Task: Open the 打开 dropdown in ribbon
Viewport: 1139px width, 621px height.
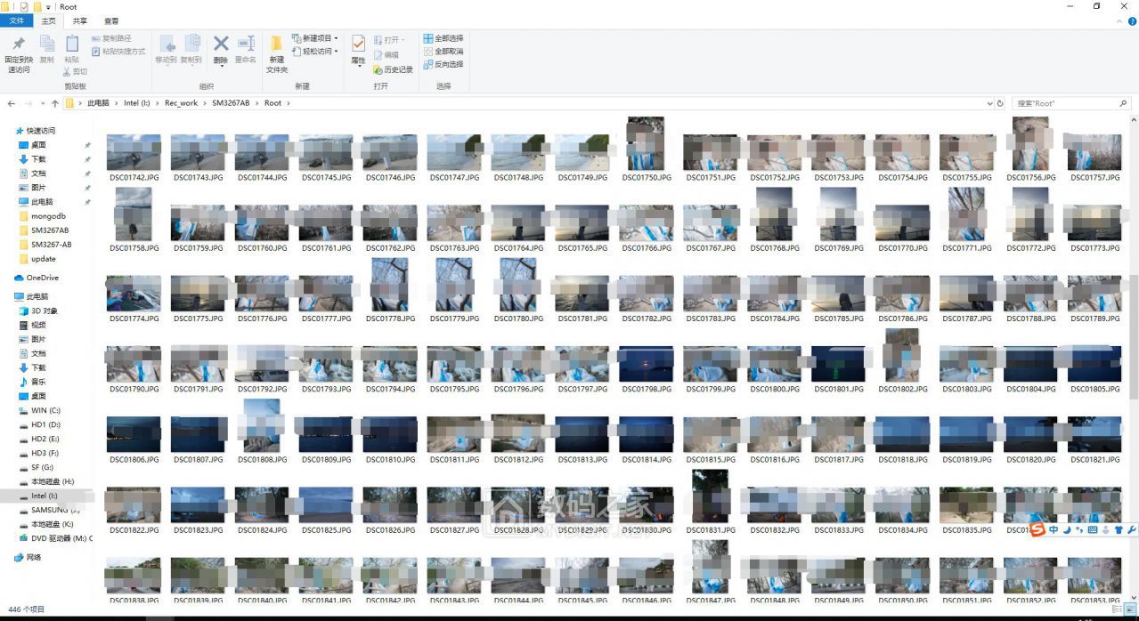Action: (x=389, y=40)
